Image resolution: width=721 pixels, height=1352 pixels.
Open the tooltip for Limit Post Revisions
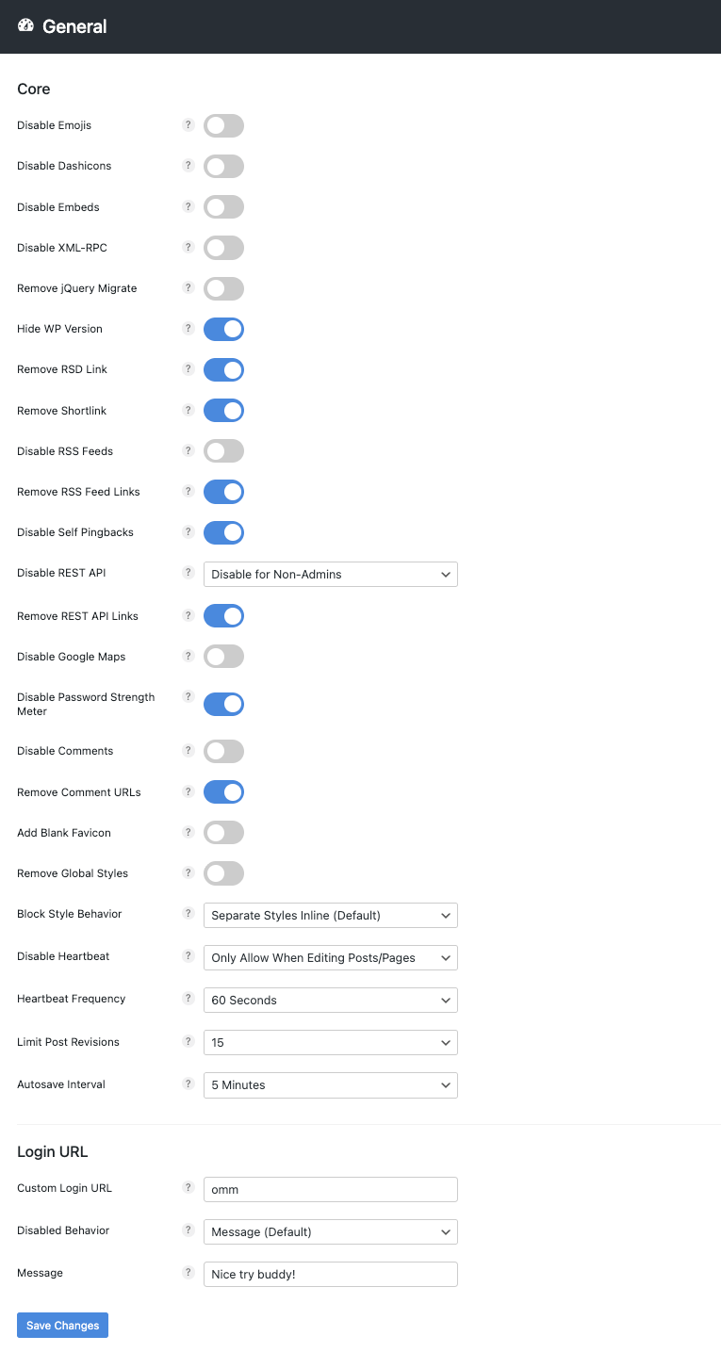tap(188, 1041)
